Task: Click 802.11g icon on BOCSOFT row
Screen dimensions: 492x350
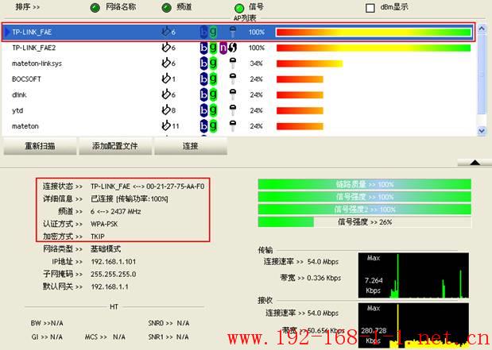Action: tap(213, 79)
